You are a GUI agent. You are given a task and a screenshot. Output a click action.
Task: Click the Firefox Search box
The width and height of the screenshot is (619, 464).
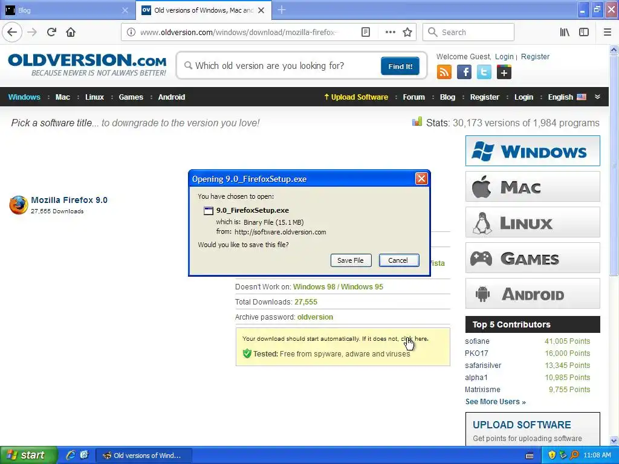click(x=468, y=32)
